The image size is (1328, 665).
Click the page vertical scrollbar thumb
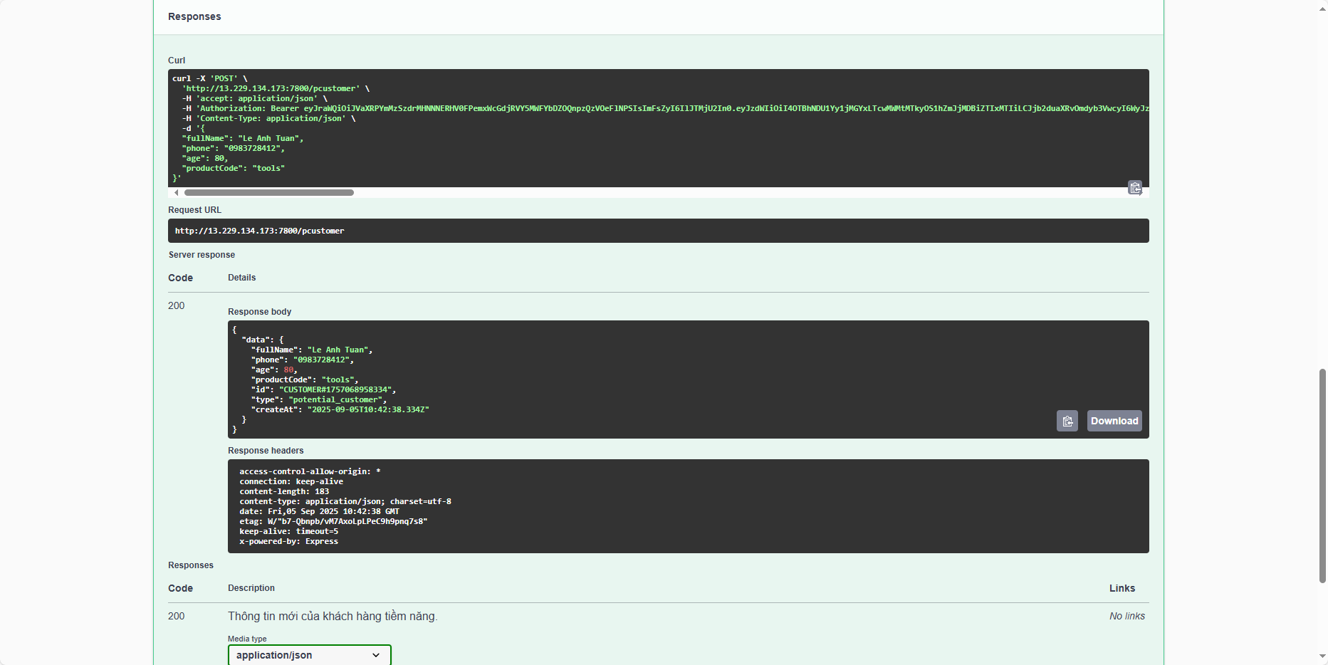pyautogui.click(x=1322, y=475)
